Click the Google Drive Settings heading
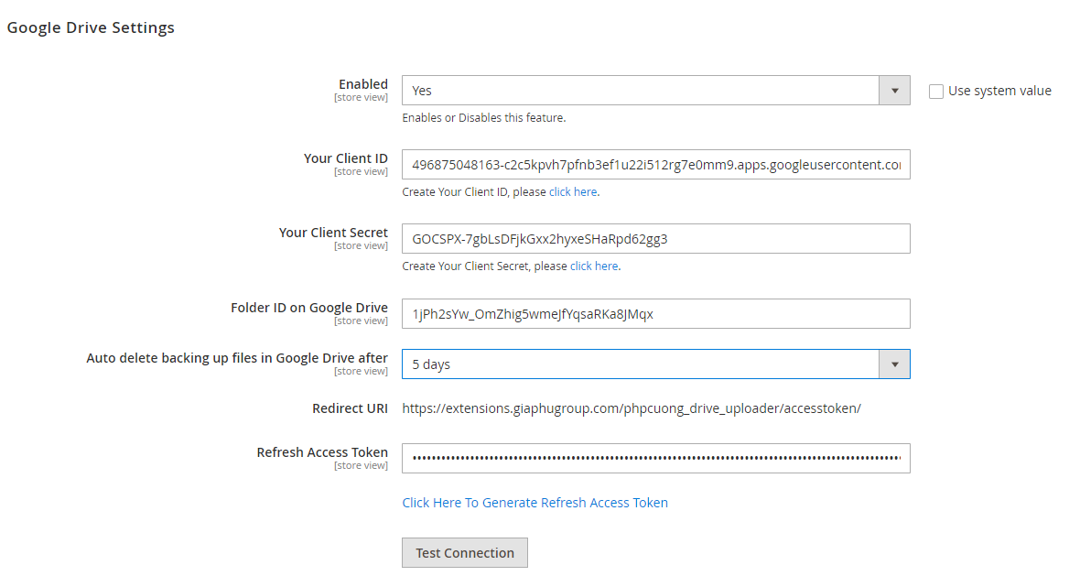This screenshot has height=576, width=1069. (x=90, y=27)
